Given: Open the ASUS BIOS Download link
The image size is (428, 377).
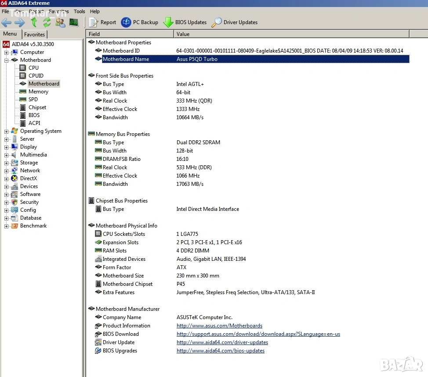Looking at the screenshot, I should [258, 334].
